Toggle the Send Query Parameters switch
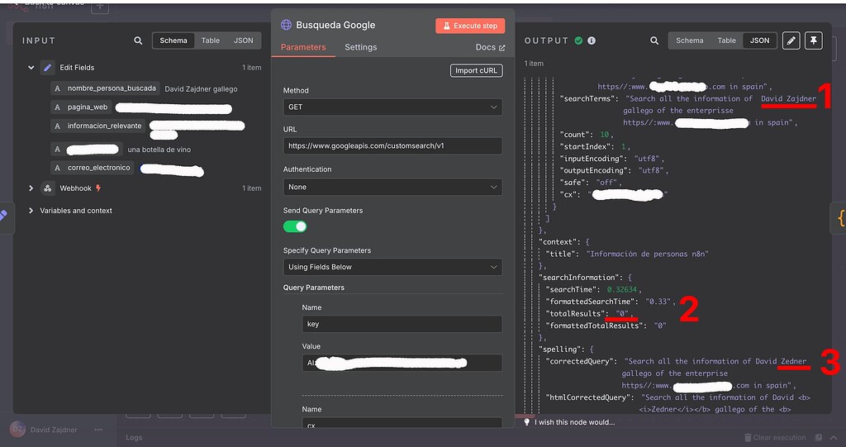846x447 pixels. coord(295,226)
